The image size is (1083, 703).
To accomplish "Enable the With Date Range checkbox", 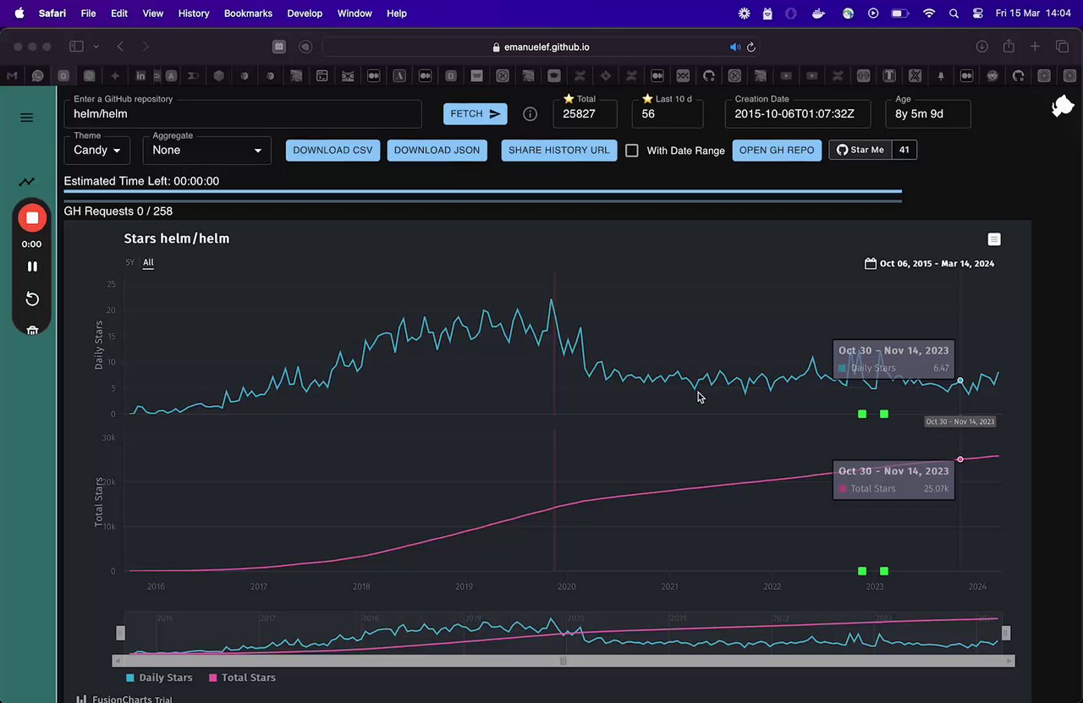I will point(632,151).
